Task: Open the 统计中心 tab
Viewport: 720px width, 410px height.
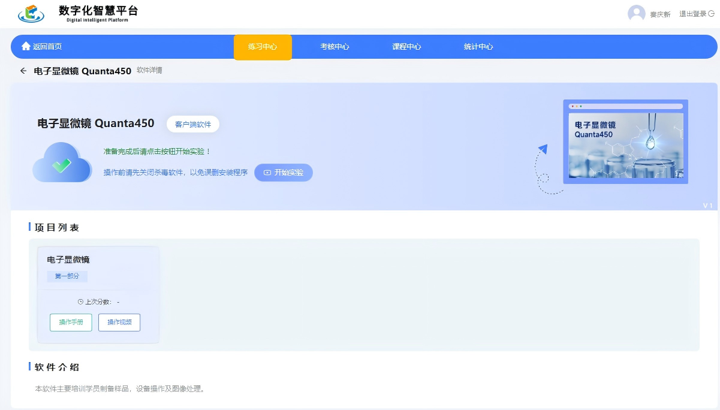Action: [478, 47]
